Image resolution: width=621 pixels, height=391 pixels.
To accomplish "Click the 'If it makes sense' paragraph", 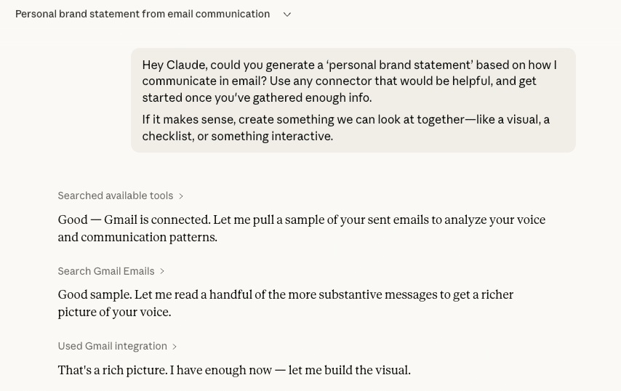I will click(345, 127).
